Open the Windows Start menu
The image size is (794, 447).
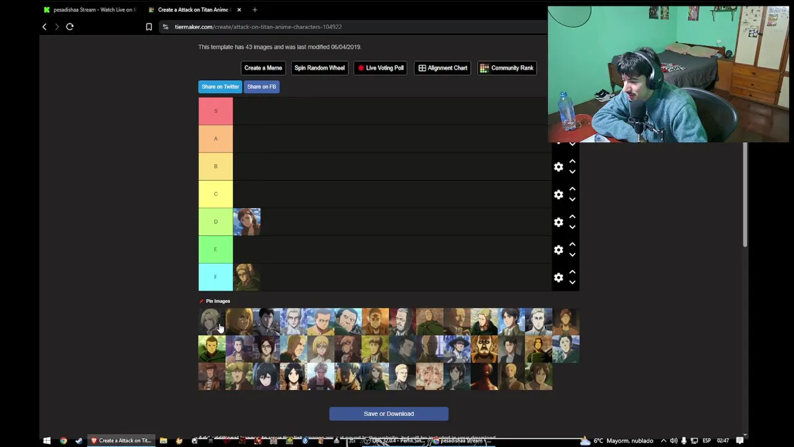pos(47,441)
